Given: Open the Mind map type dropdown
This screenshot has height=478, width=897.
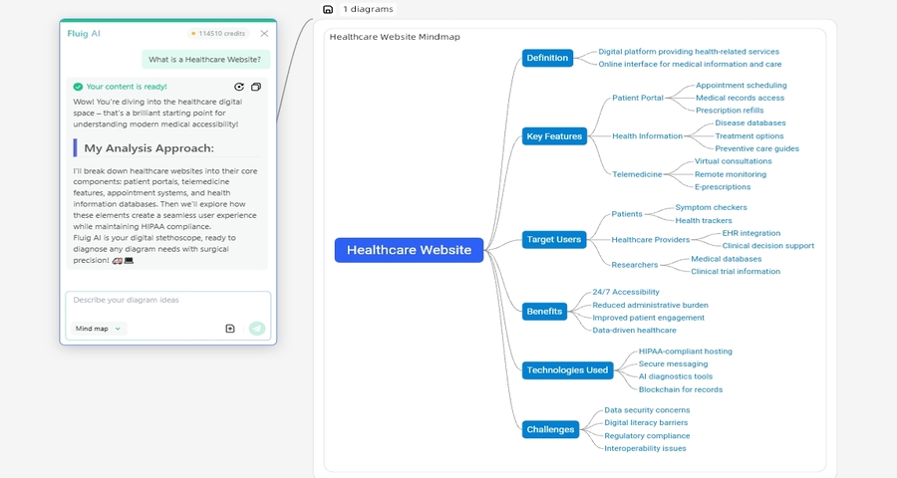Looking at the screenshot, I should click(x=99, y=329).
